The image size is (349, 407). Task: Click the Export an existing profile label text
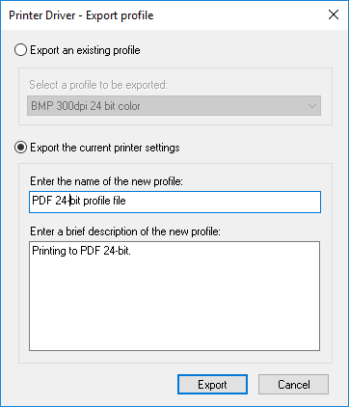tap(85, 50)
